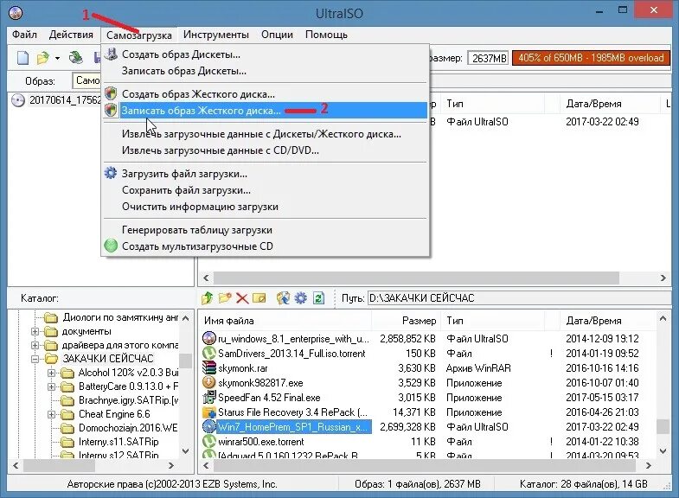Screen dimensions: 679x498
Task: Choose Сохранить файл загрузки...
Action: [x=266, y=190]
